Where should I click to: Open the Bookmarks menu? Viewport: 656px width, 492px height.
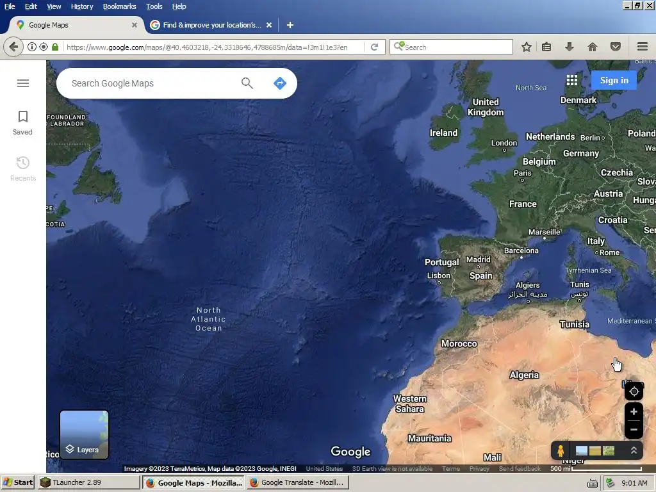click(x=119, y=6)
